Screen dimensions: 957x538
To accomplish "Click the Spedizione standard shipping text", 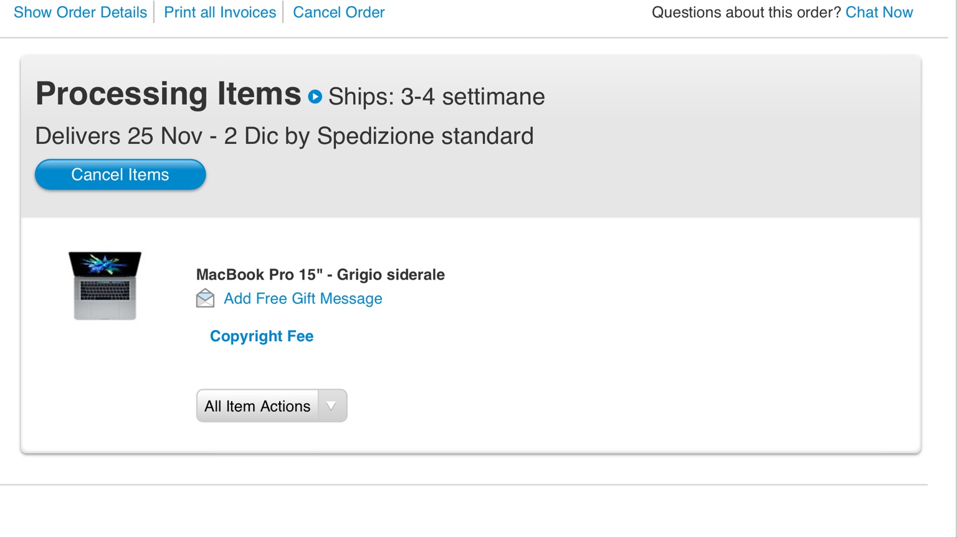I will [x=425, y=136].
